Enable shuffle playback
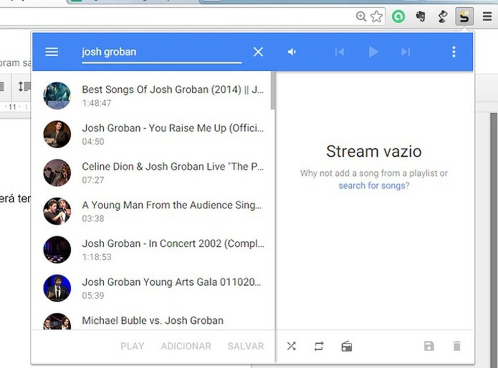The height and width of the screenshot is (368, 498). coord(291,346)
